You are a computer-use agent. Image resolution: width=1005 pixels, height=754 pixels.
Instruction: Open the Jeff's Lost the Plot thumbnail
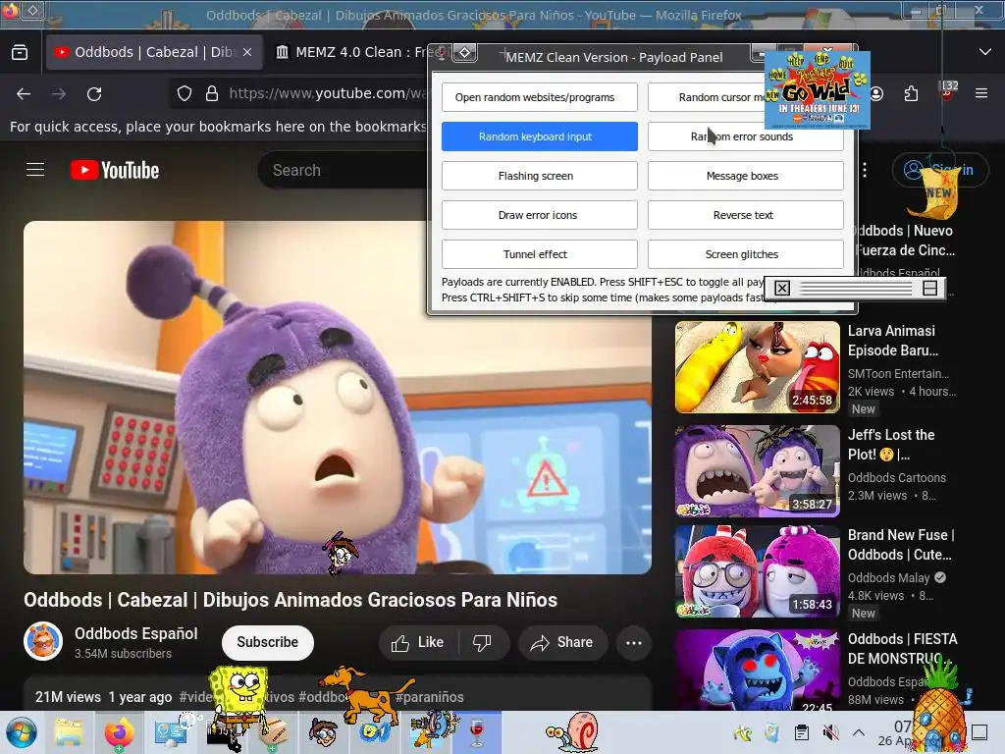[x=757, y=470]
